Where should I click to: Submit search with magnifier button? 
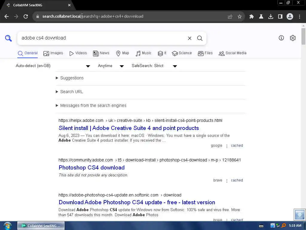click(200, 38)
